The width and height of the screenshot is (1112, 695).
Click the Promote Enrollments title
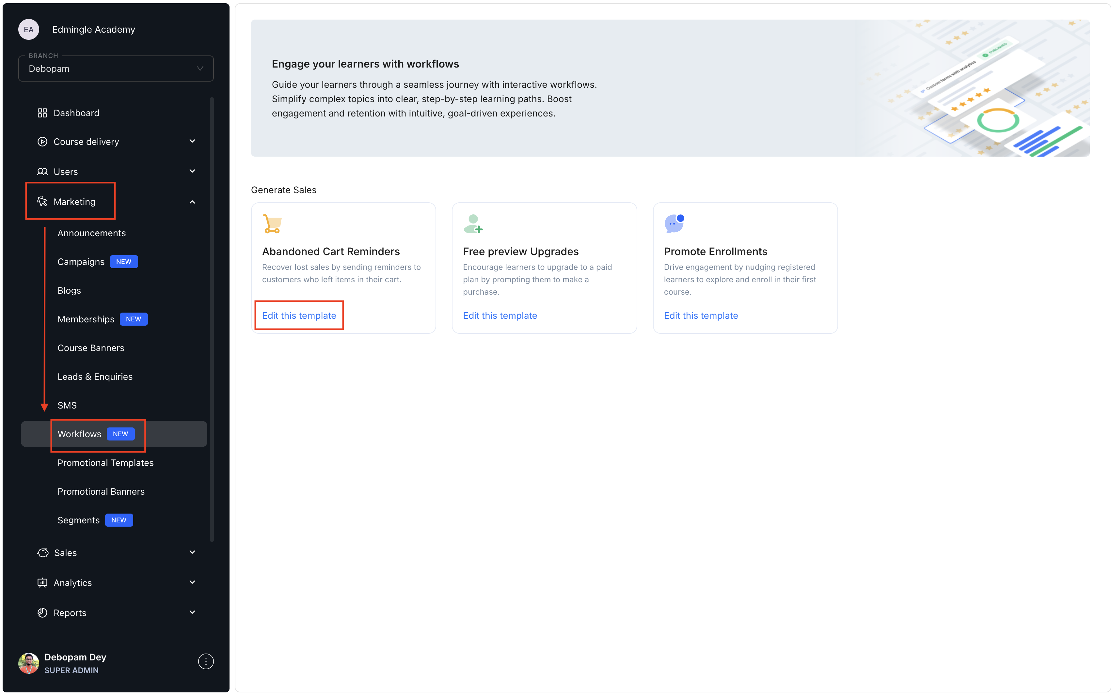coord(716,252)
